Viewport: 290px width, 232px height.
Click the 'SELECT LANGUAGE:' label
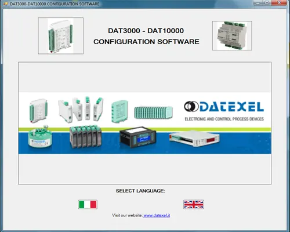tap(140, 191)
